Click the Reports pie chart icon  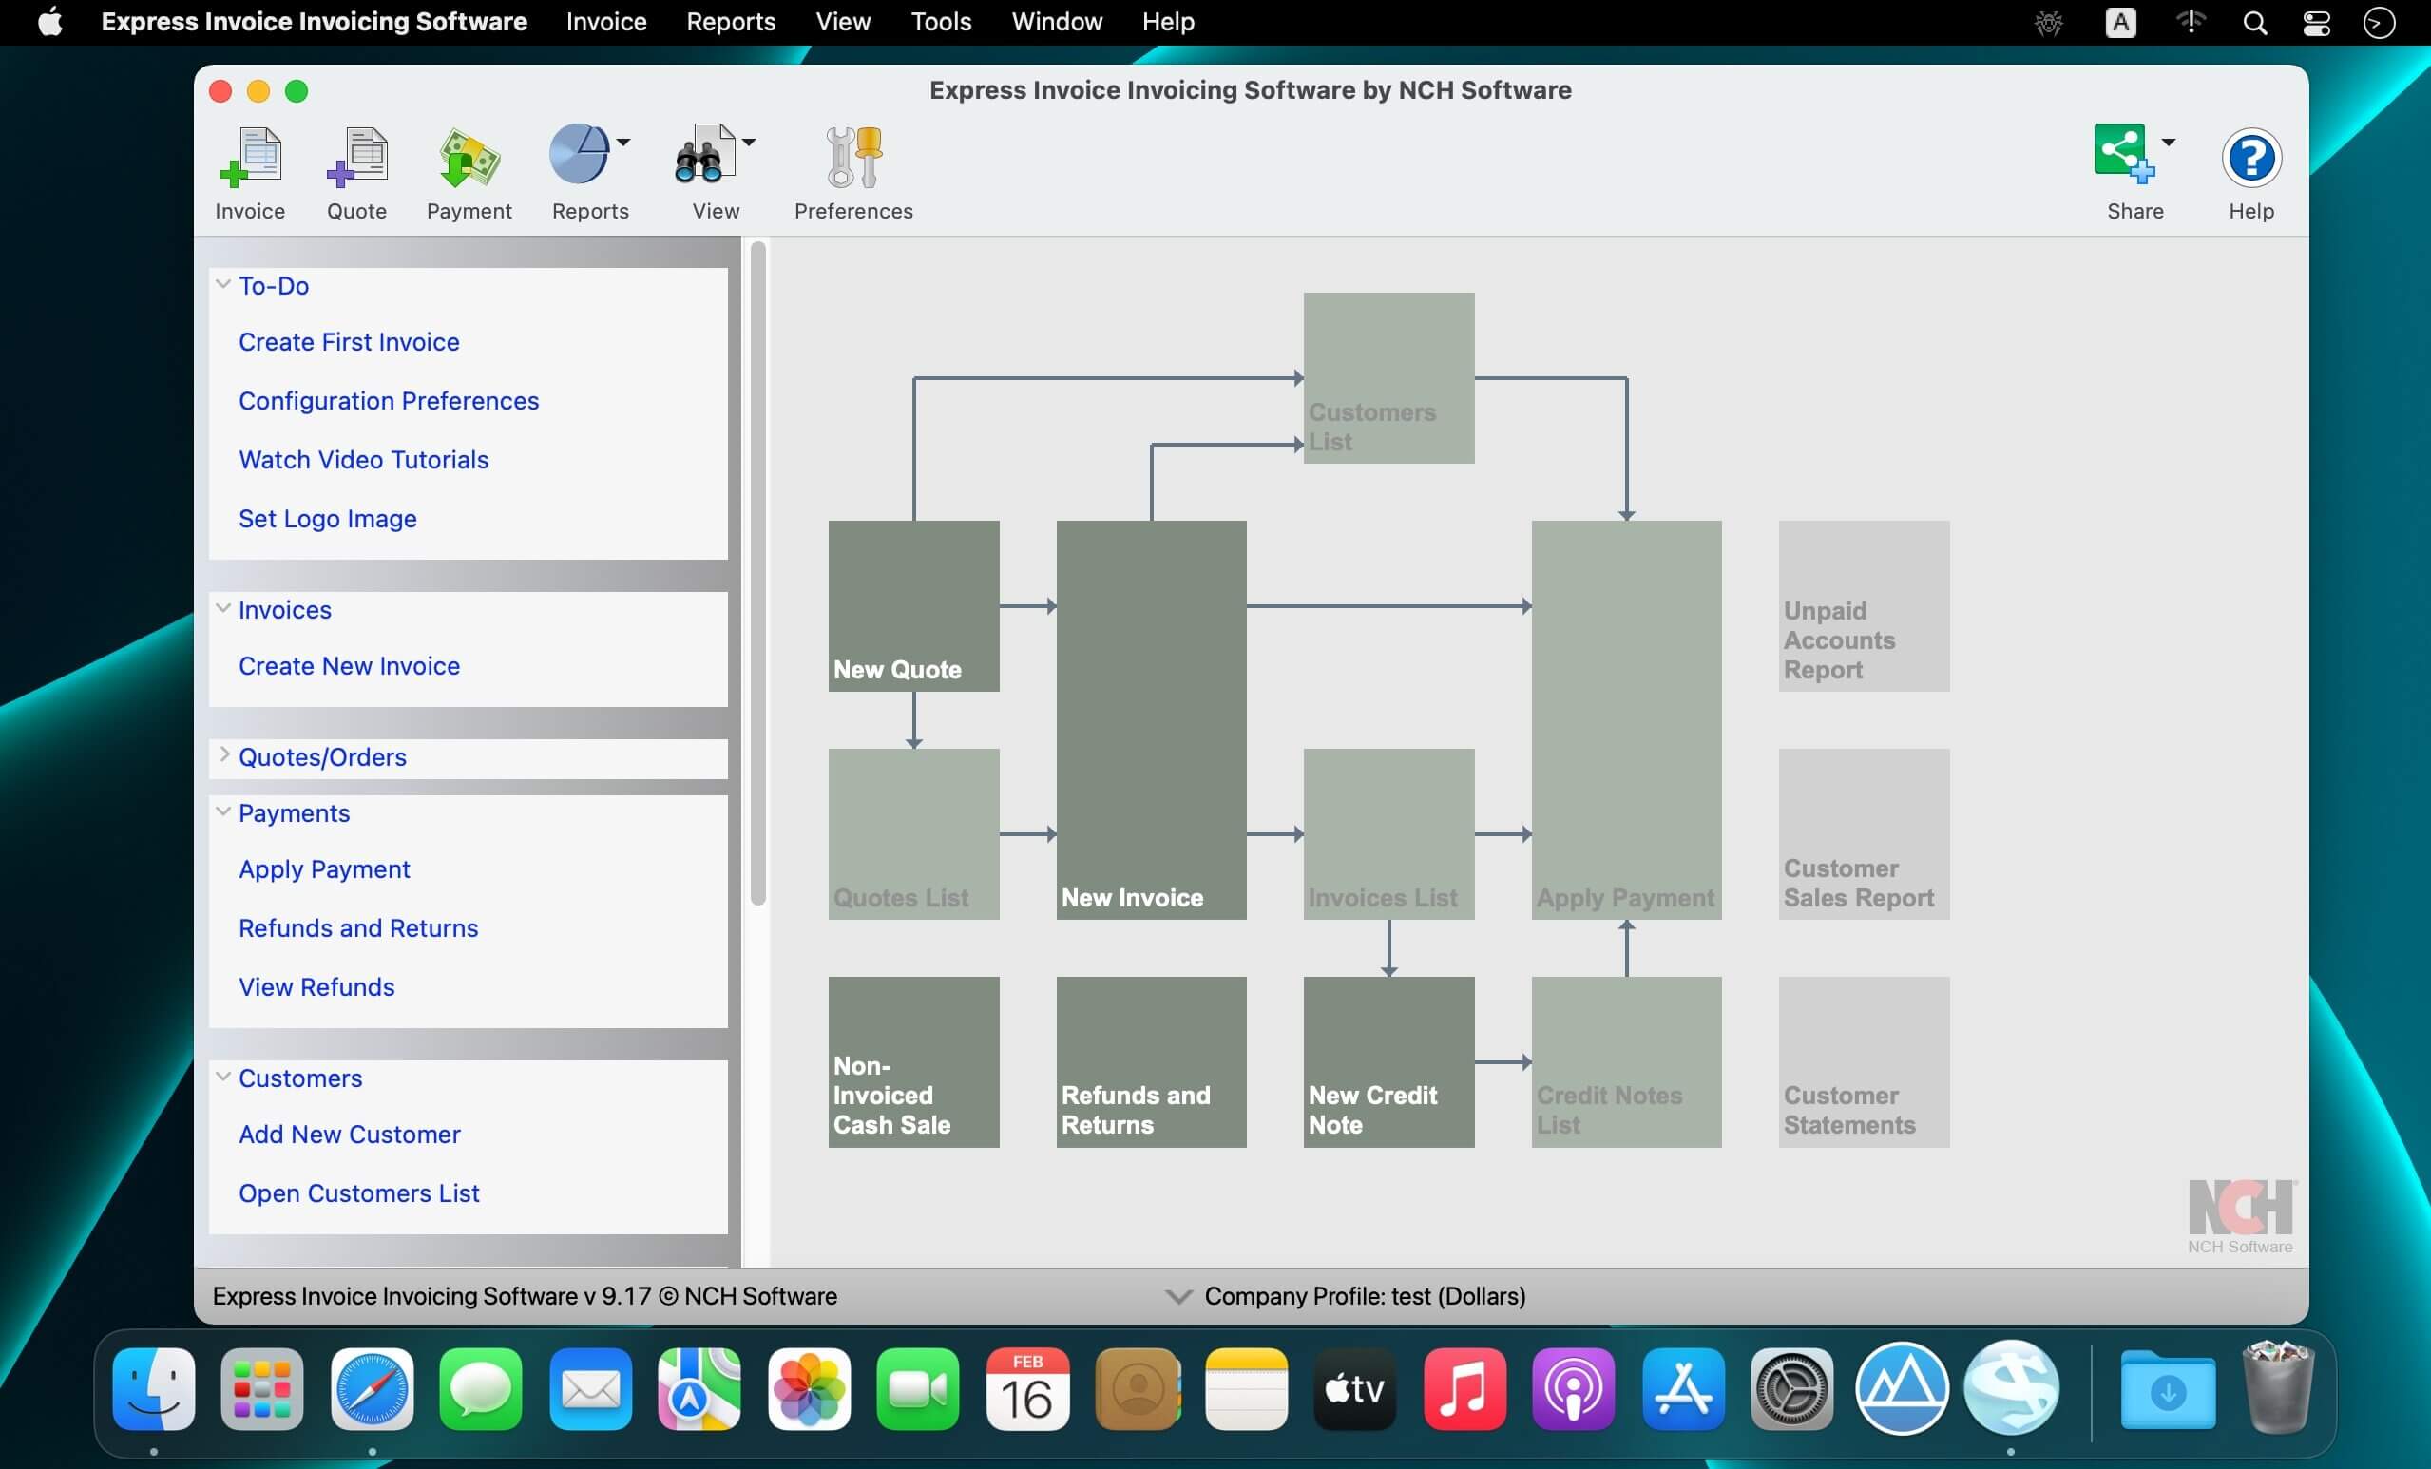(579, 155)
